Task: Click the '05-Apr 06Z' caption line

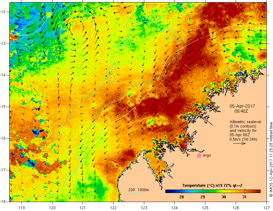Action: [x=240, y=135]
